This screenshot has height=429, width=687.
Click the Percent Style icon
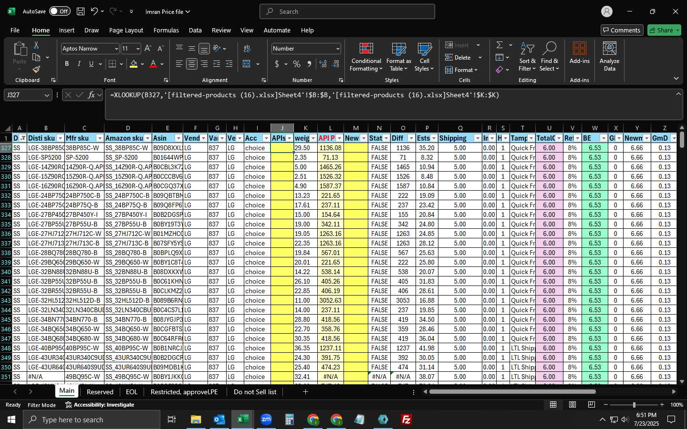click(297, 64)
